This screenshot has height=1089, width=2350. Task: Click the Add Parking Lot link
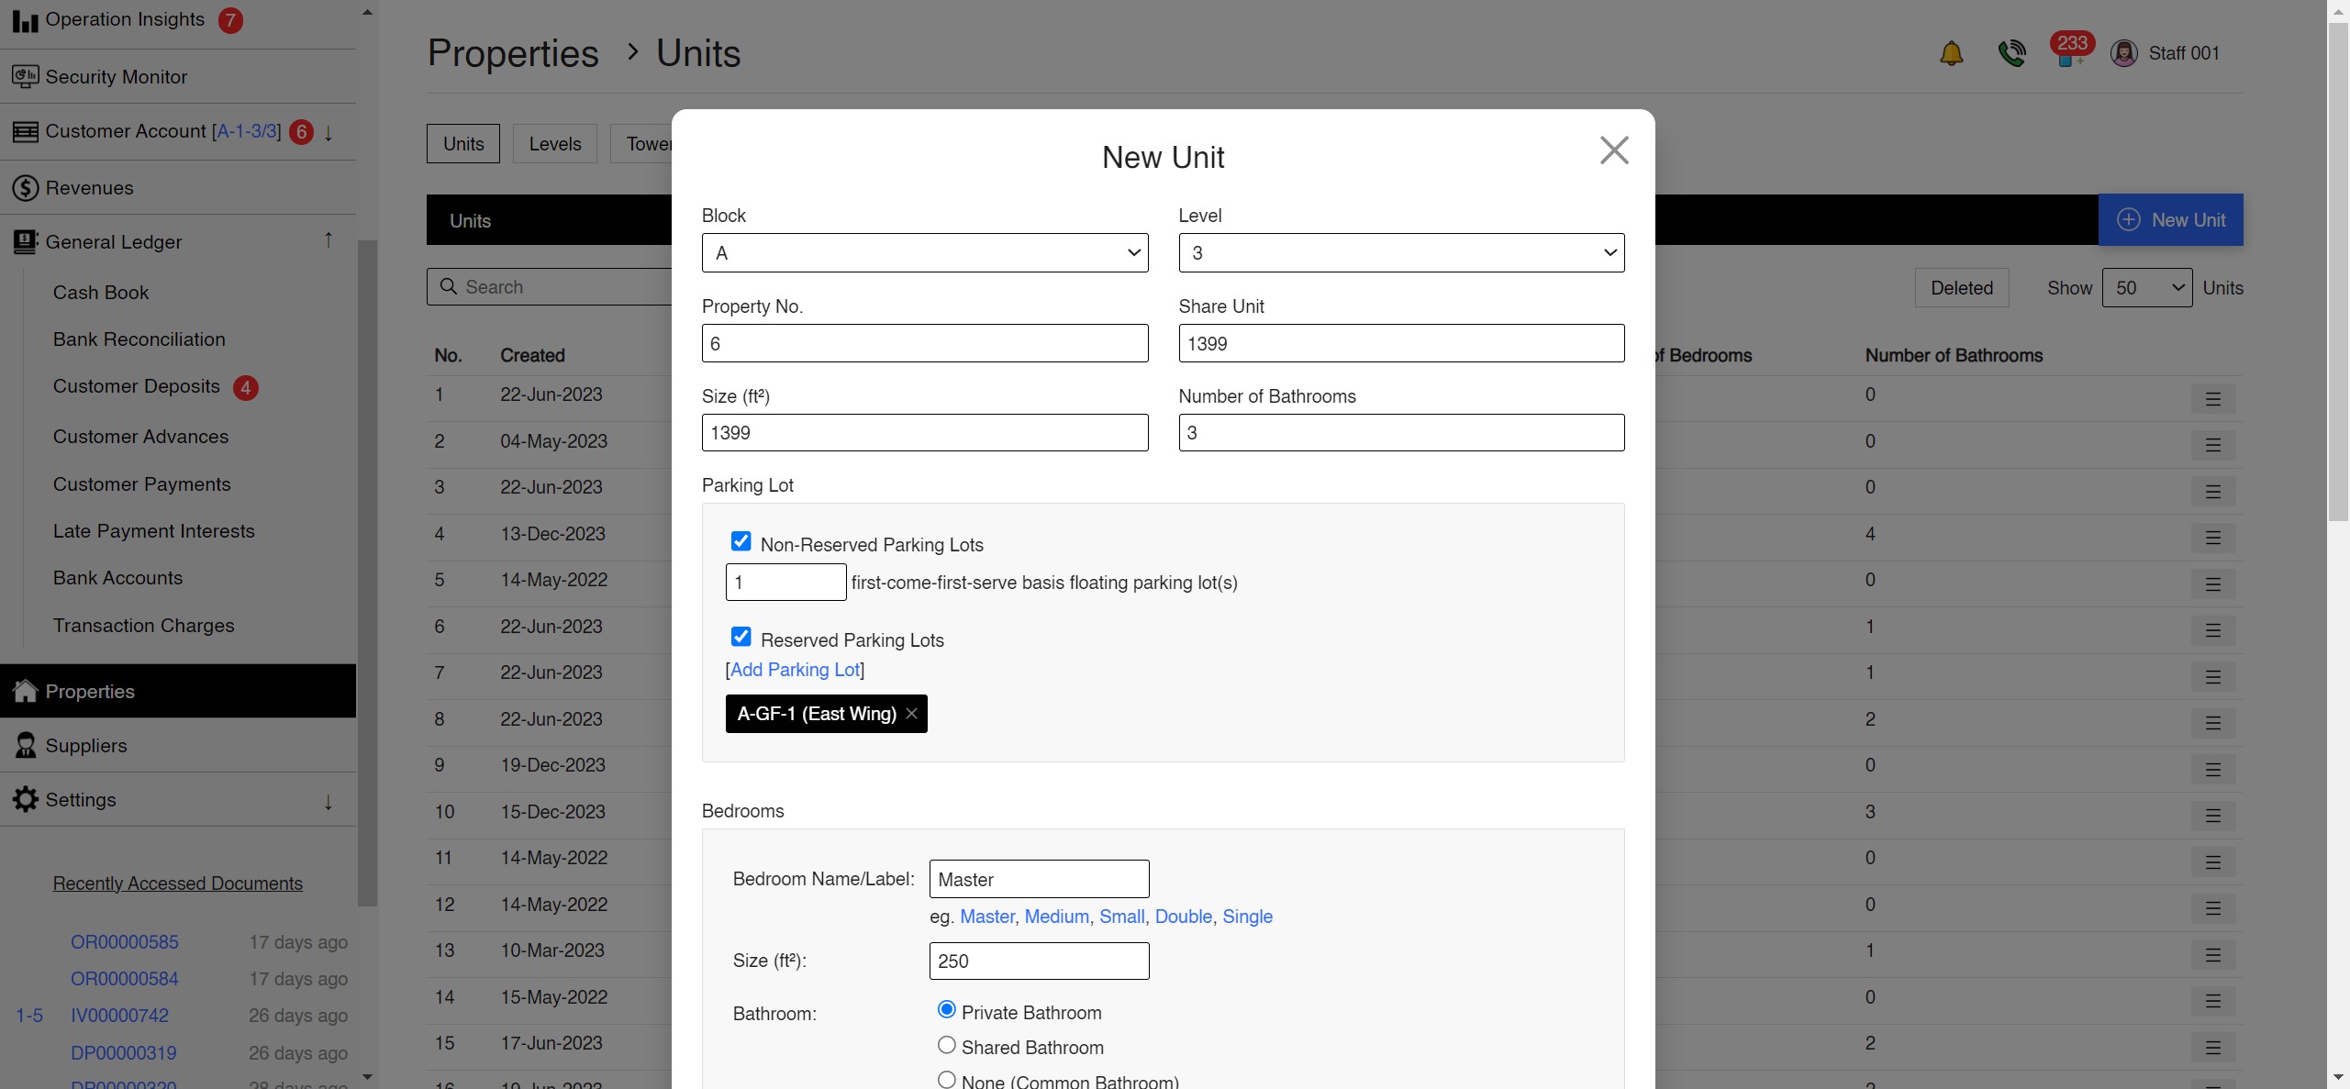[x=795, y=670]
